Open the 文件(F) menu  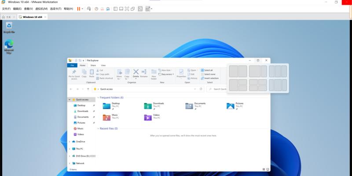pyautogui.click(x=6, y=9)
